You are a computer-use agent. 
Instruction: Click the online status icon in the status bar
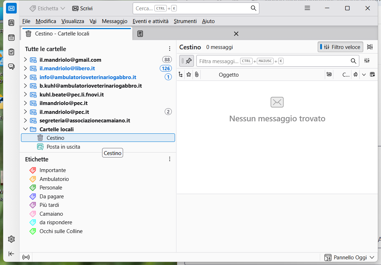[26, 257]
